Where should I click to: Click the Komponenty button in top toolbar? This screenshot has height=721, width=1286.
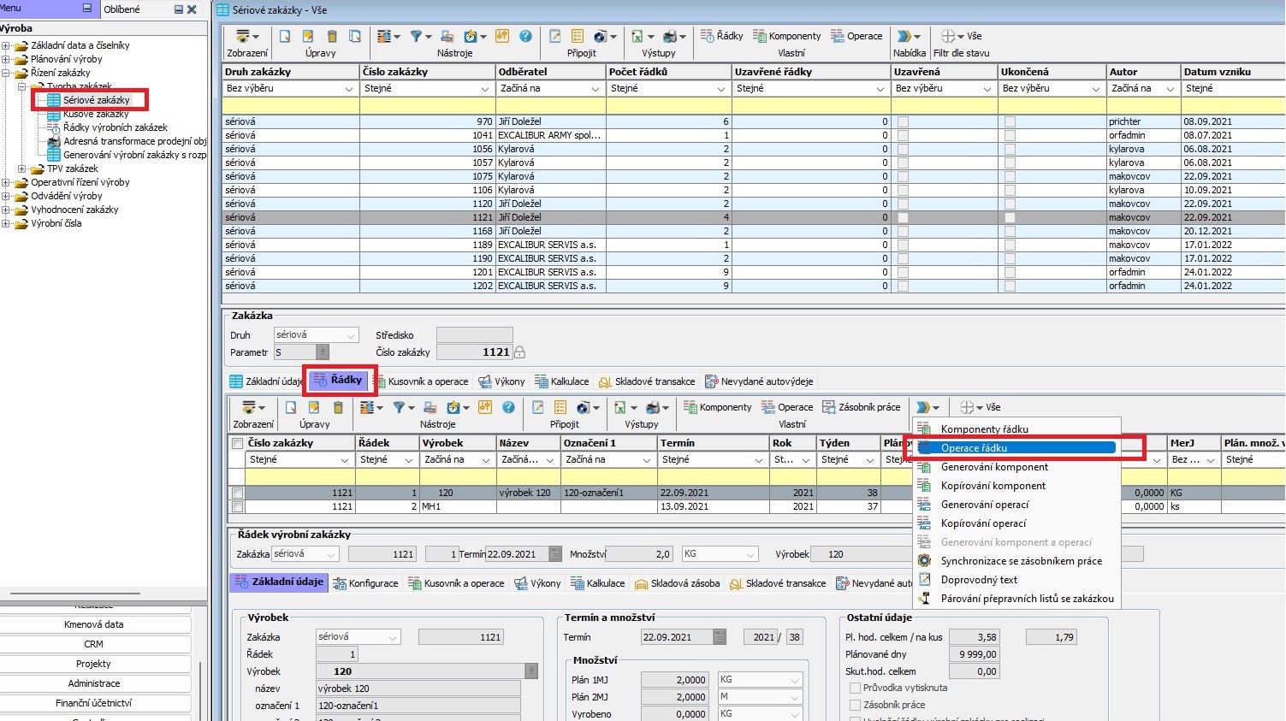786,36
